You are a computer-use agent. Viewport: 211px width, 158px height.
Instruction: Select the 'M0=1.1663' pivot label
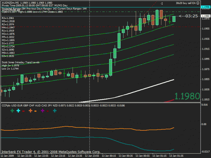pos(8,53)
